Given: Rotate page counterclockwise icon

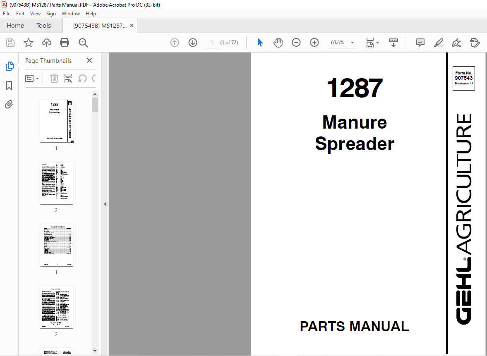Looking at the screenshot, I should tap(82, 78).
